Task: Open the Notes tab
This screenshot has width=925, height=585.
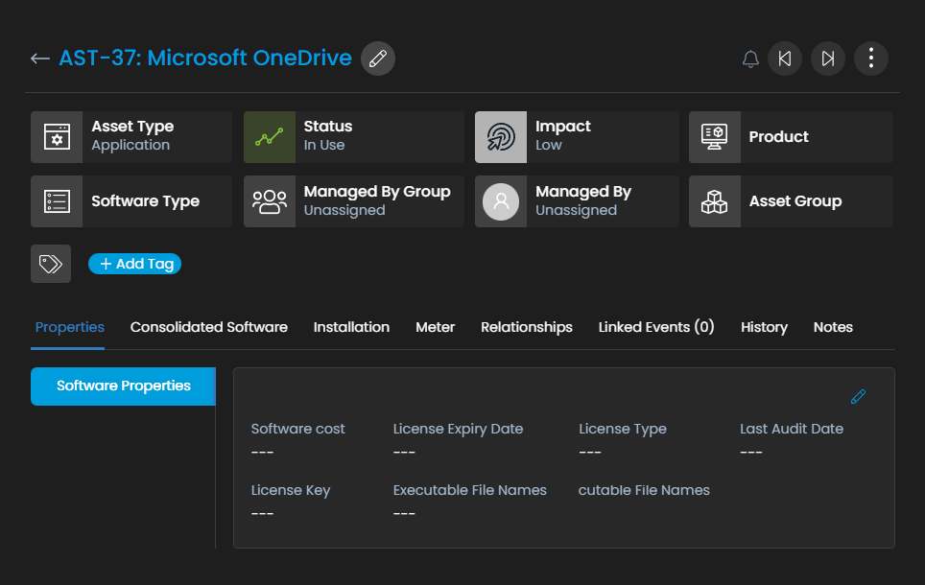Action: [833, 327]
